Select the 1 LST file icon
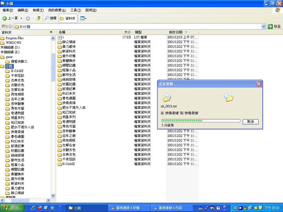 [60, 37]
